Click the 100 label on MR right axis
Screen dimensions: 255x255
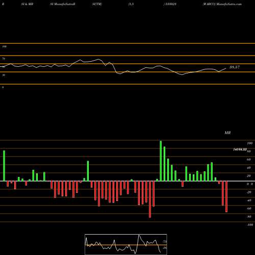coord(250,143)
